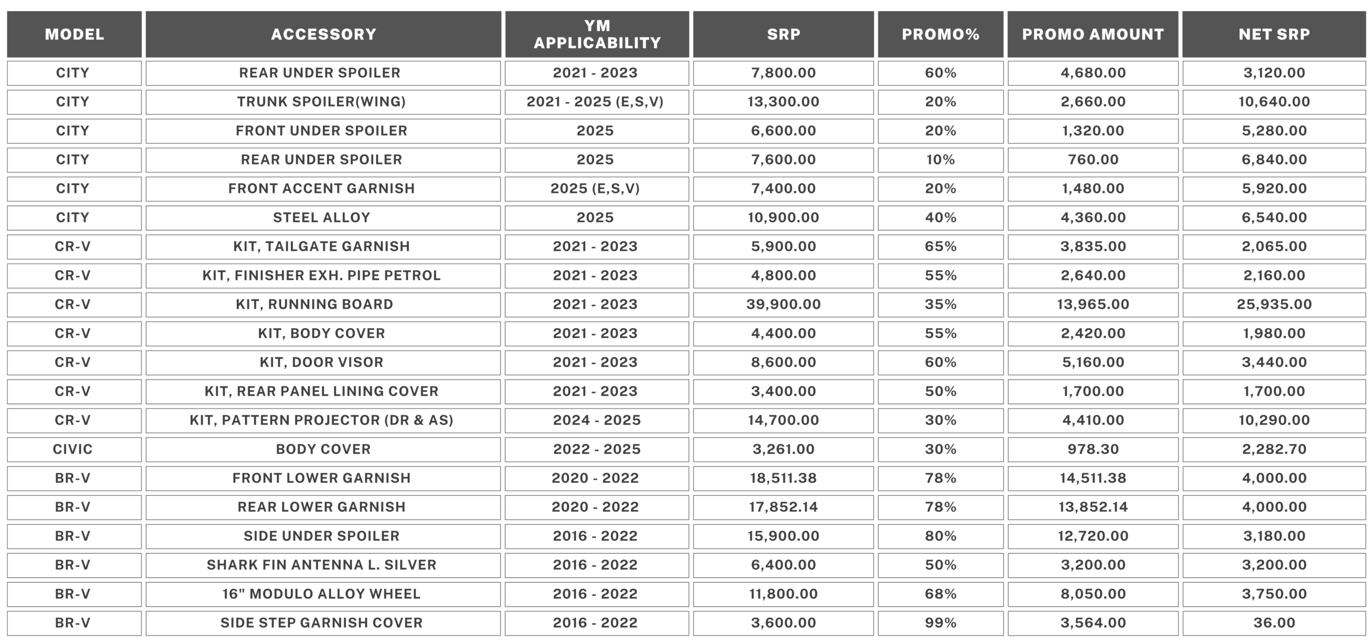Select the 18,511.38 SRP cell

[x=783, y=478]
